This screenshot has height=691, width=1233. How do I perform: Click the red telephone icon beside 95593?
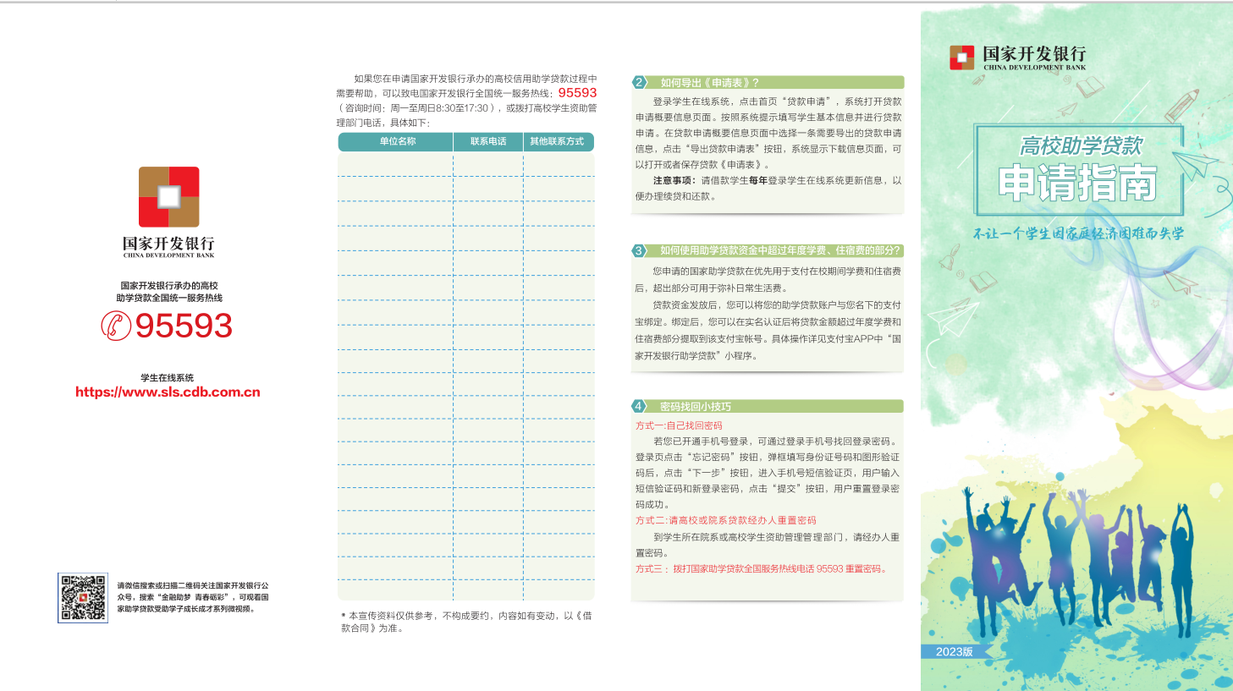click(116, 326)
